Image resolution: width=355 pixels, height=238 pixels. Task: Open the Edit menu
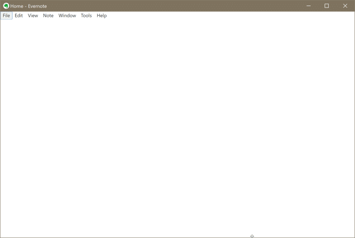pos(19,16)
